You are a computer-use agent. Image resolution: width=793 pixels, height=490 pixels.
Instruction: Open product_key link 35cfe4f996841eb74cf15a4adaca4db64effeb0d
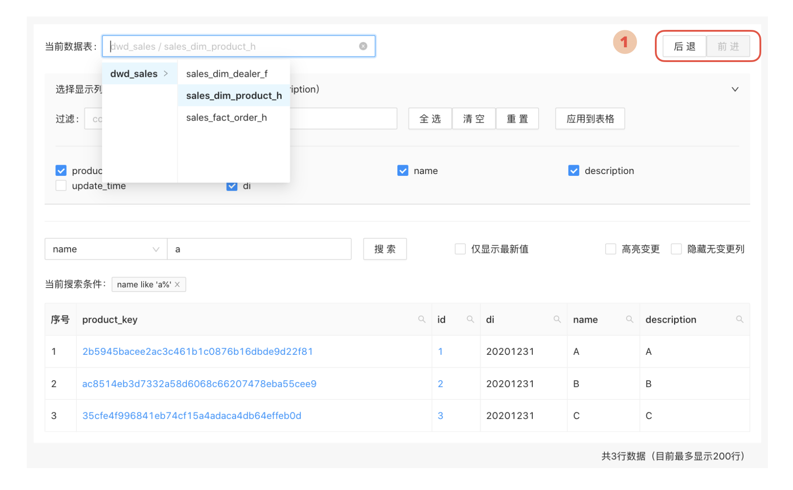[192, 415]
